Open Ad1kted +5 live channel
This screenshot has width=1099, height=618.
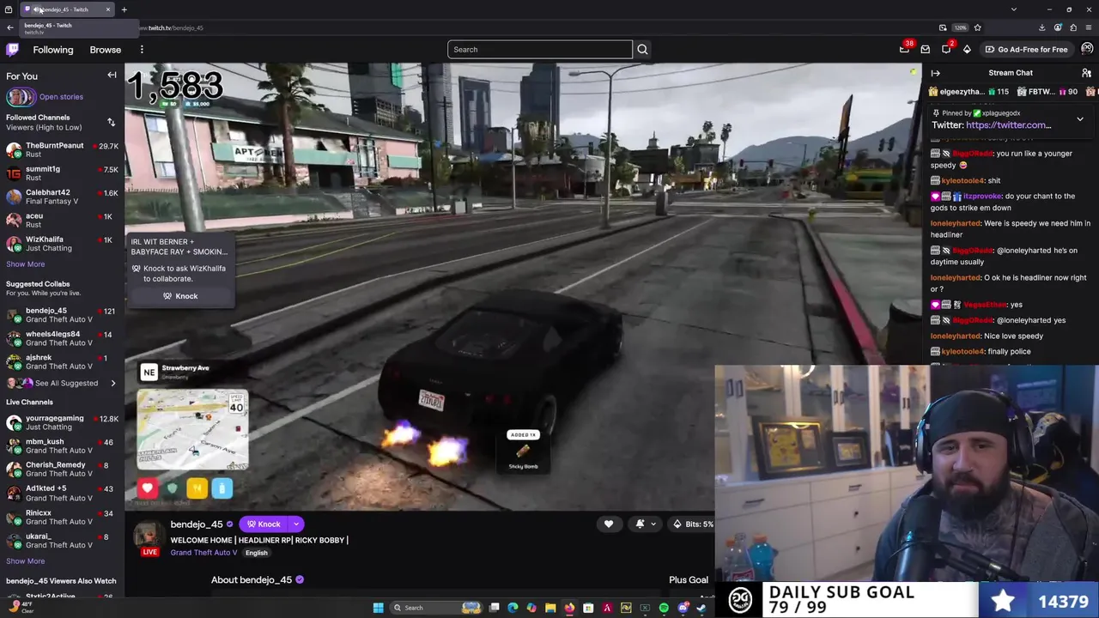click(x=62, y=493)
